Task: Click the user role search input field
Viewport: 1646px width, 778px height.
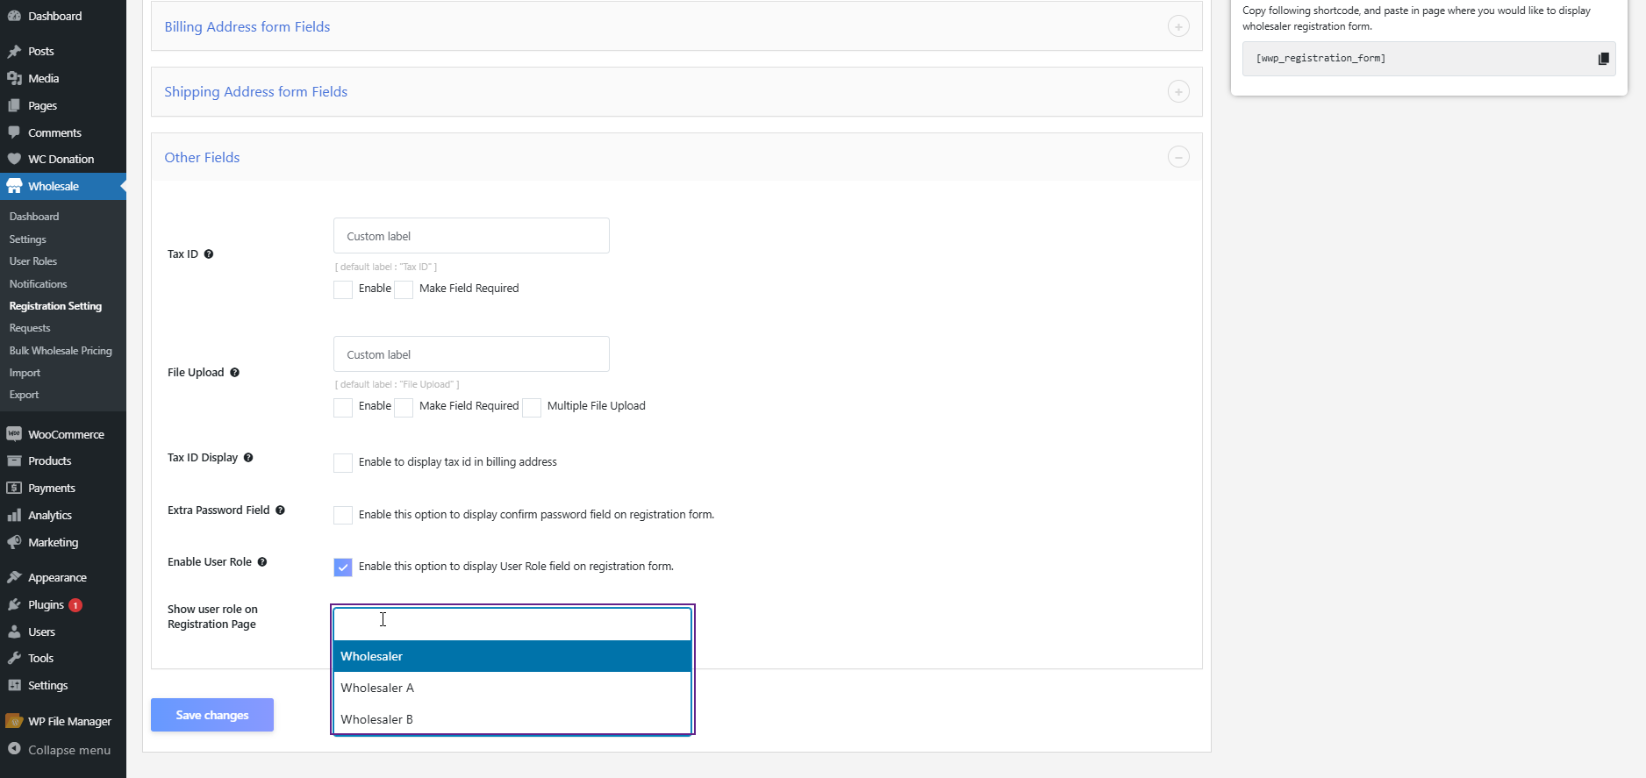Action: [x=512, y=624]
